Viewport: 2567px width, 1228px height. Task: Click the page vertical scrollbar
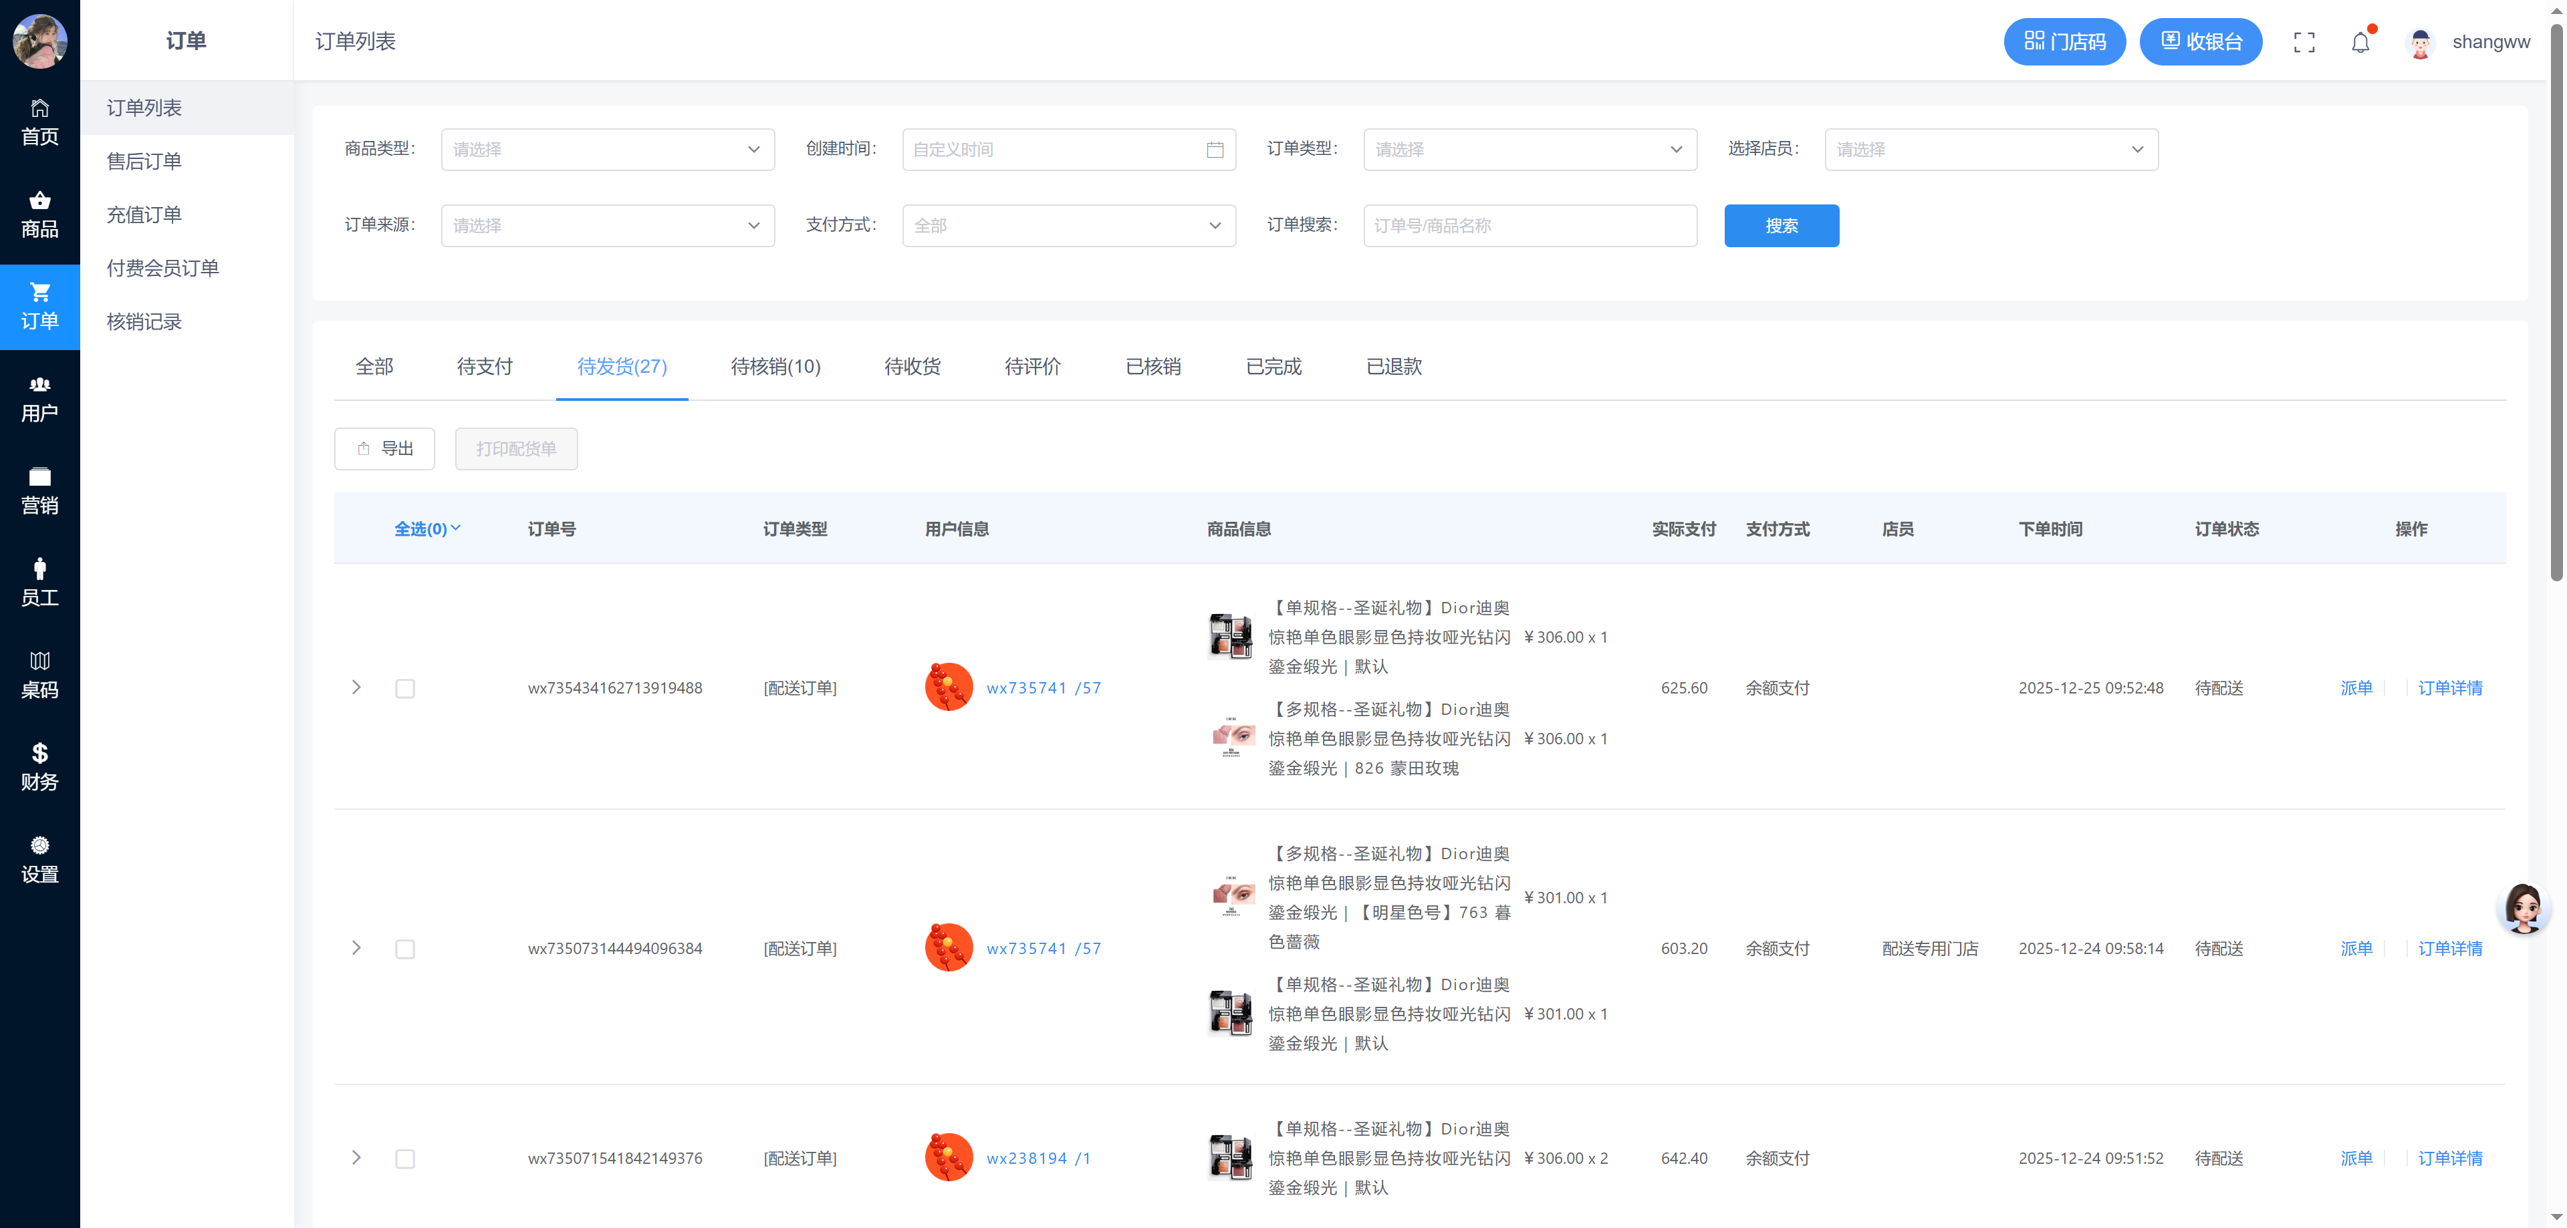(x=2556, y=299)
